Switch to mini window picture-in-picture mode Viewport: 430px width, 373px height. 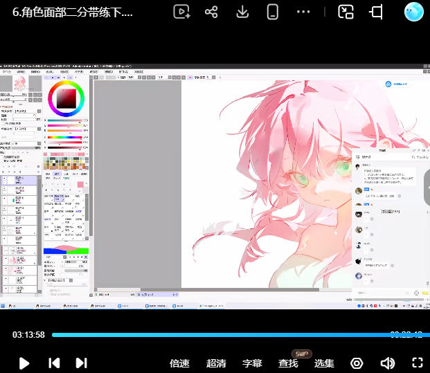tap(346, 12)
